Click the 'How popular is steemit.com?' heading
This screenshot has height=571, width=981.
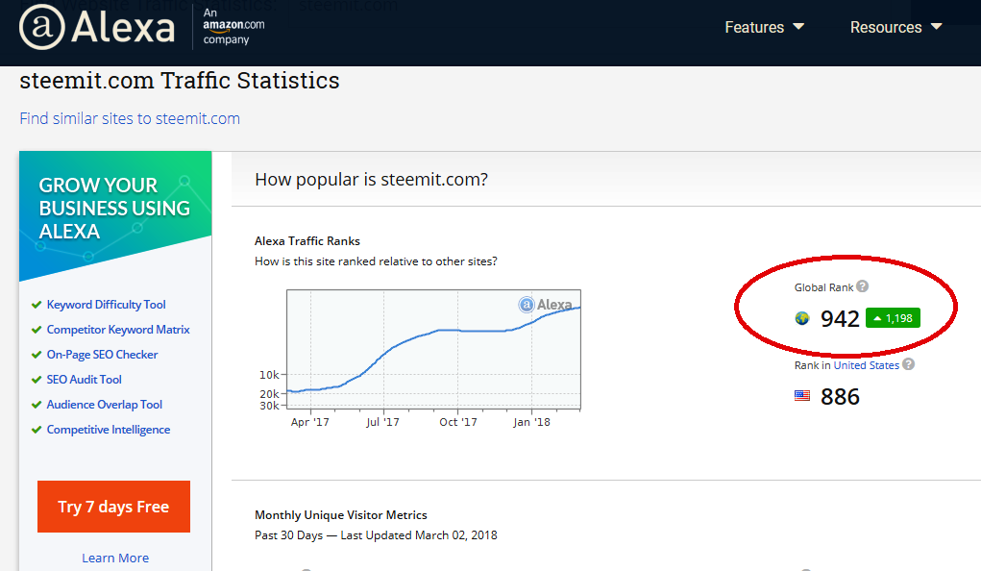click(x=371, y=180)
